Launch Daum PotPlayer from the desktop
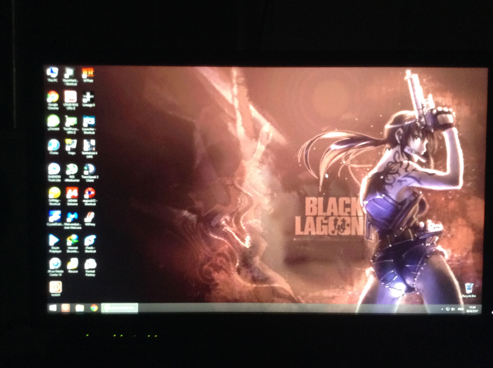 pyautogui.click(x=54, y=244)
